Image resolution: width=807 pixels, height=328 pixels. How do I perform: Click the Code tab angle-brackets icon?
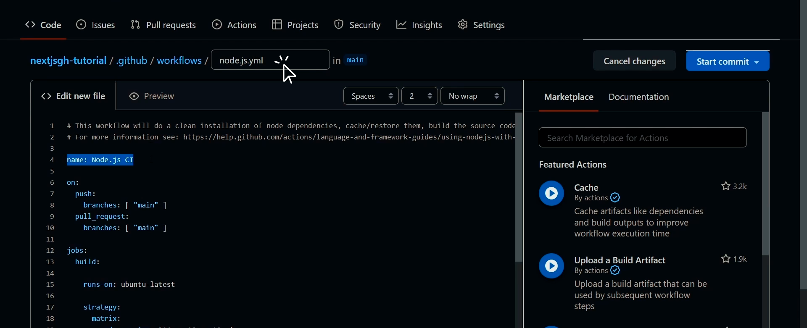coord(30,25)
